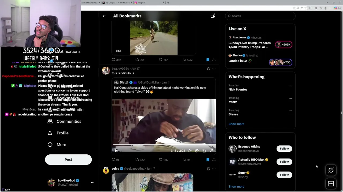The height and width of the screenshot is (192, 343).
Task: Open trending hashtag #nttv
Action: click(x=233, y=102)
